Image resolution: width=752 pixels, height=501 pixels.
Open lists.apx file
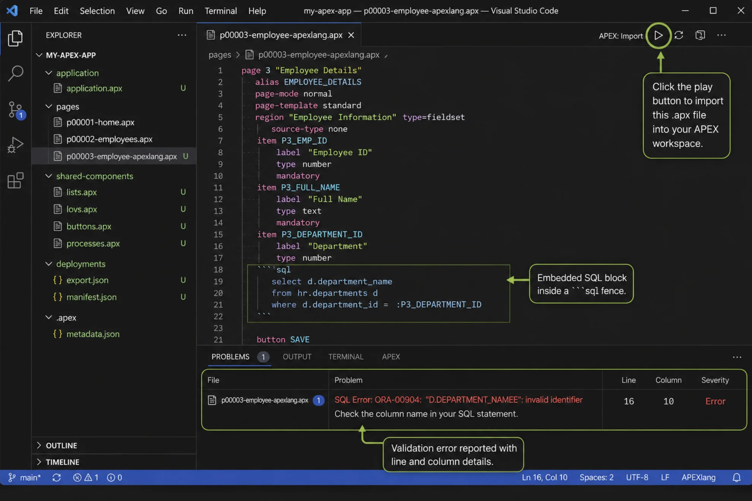(82, 192)
